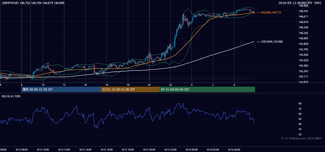Viewport: 325px width, 152px height.
Task: Click price axis value 145.793
Action: click(303, 49)
